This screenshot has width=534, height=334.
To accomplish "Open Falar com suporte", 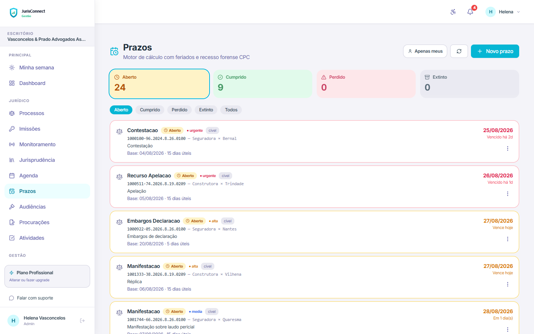I will pyautogui.click(x=47, y=298).
